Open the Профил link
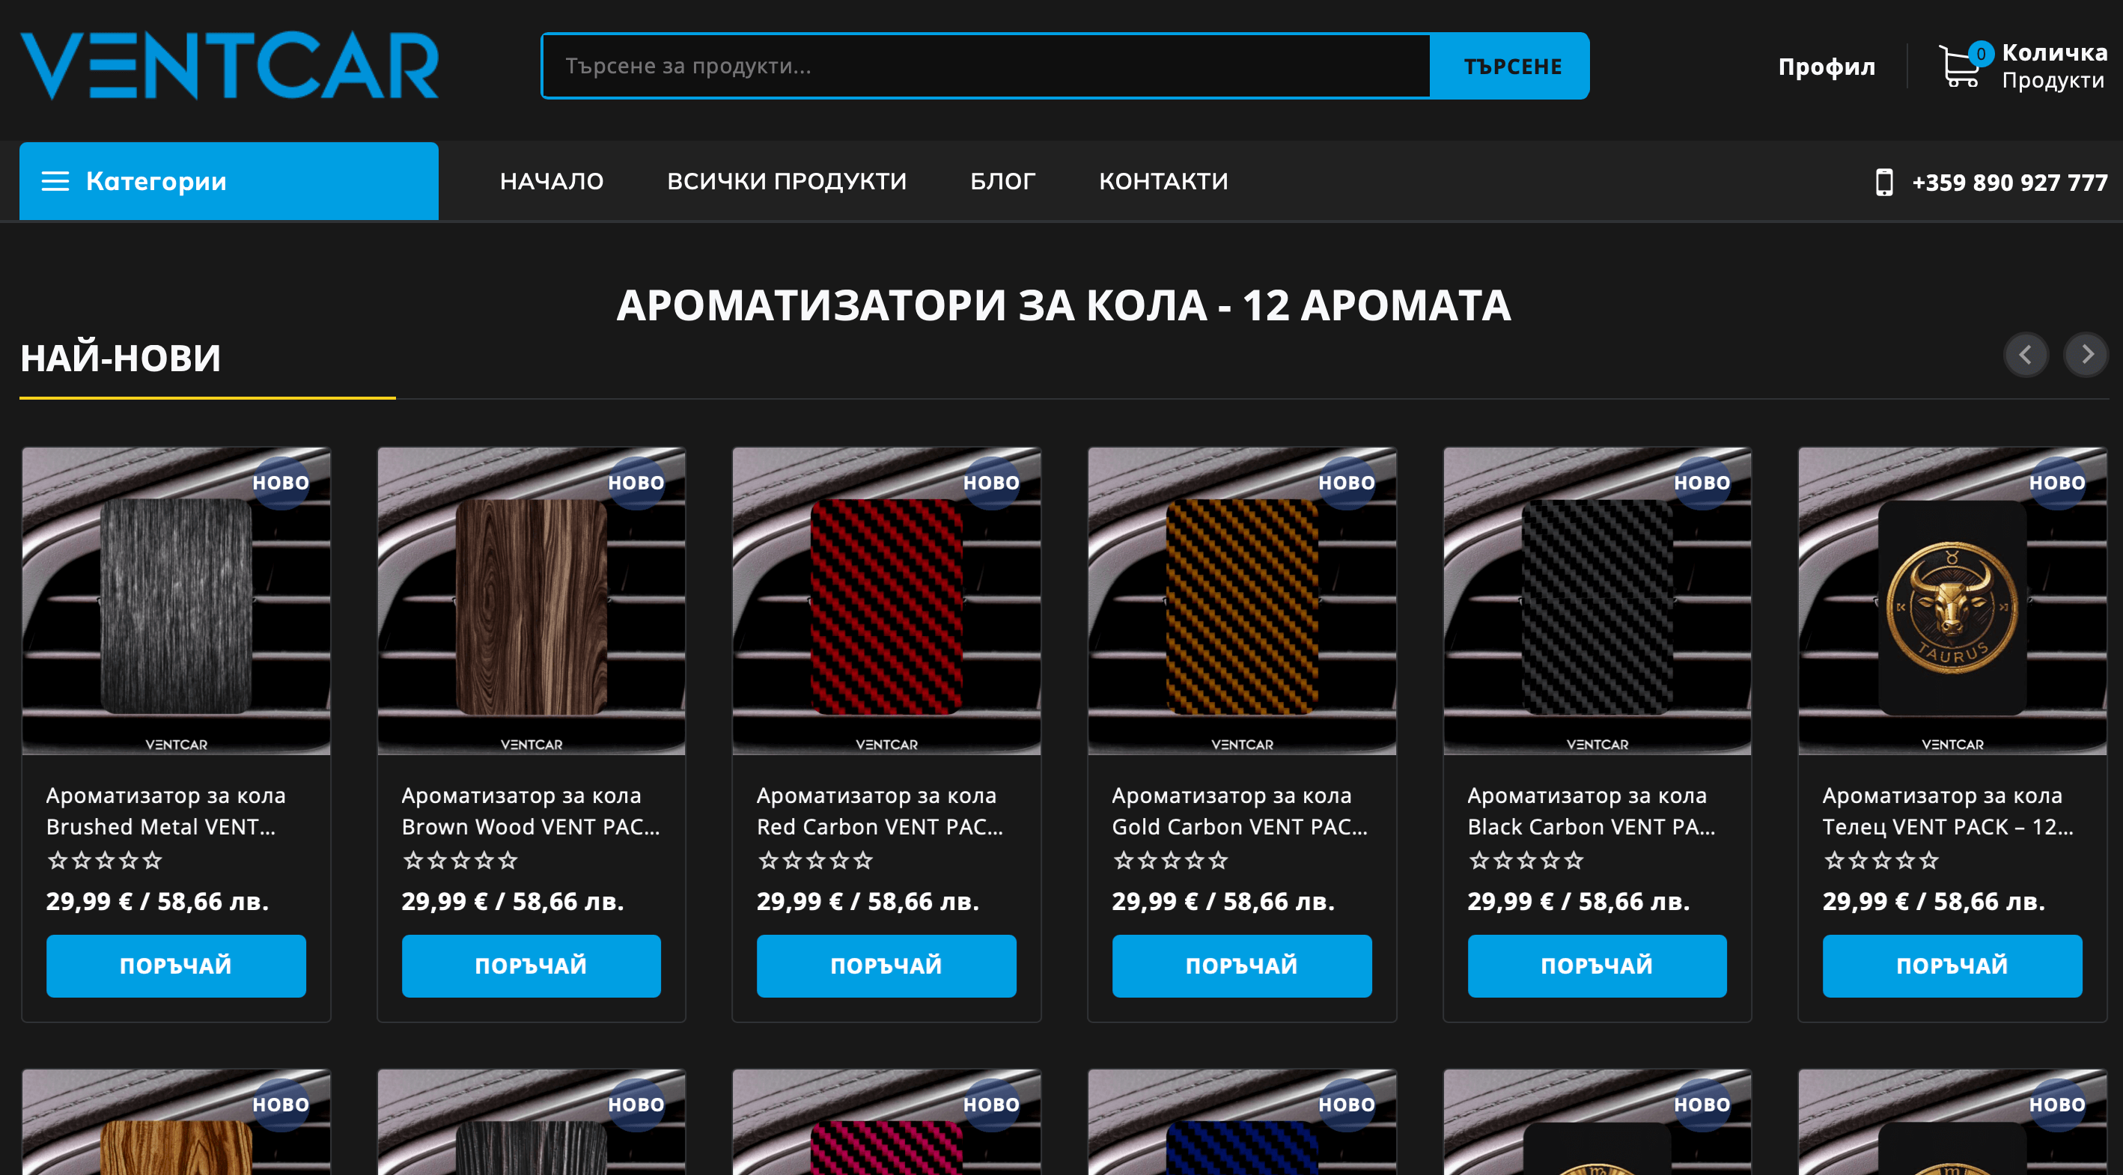 (x=1827, y=67)
